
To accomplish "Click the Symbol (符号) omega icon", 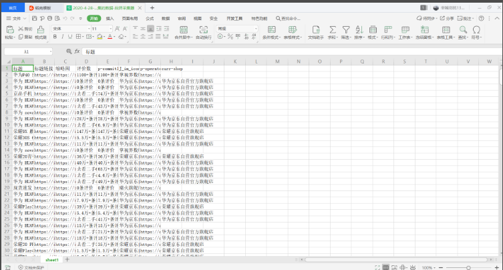I will pyautogui.click(x=476, y=29).
